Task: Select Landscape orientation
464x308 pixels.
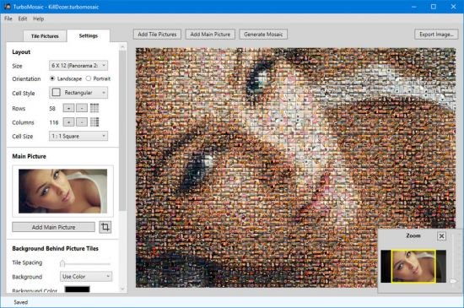Action: tap(52, 78)
